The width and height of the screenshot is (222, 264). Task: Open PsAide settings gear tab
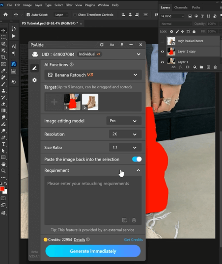coord(34,80)
